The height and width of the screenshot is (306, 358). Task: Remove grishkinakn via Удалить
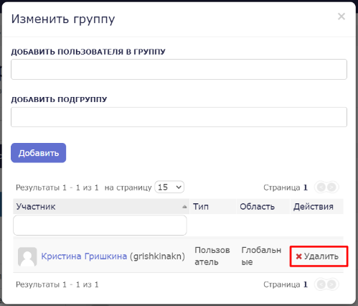click(317, 256)
